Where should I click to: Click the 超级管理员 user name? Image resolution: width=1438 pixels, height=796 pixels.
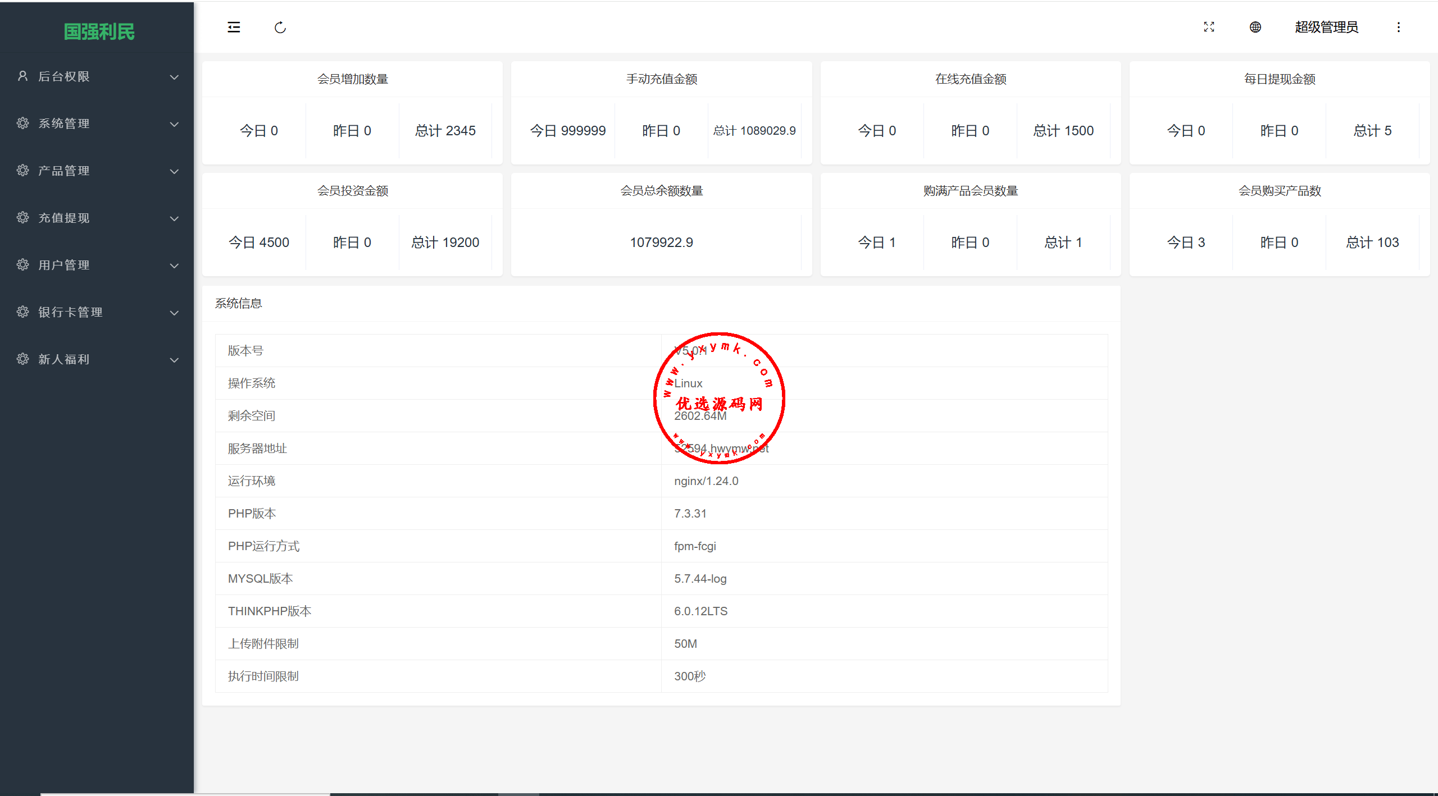(x=1327, y=27)
